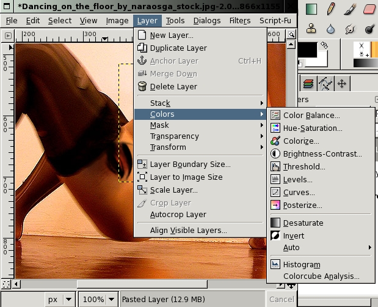Open Hue-Saturation... dialog
Screen dimensions: 378x307
[x=321, y=128]
